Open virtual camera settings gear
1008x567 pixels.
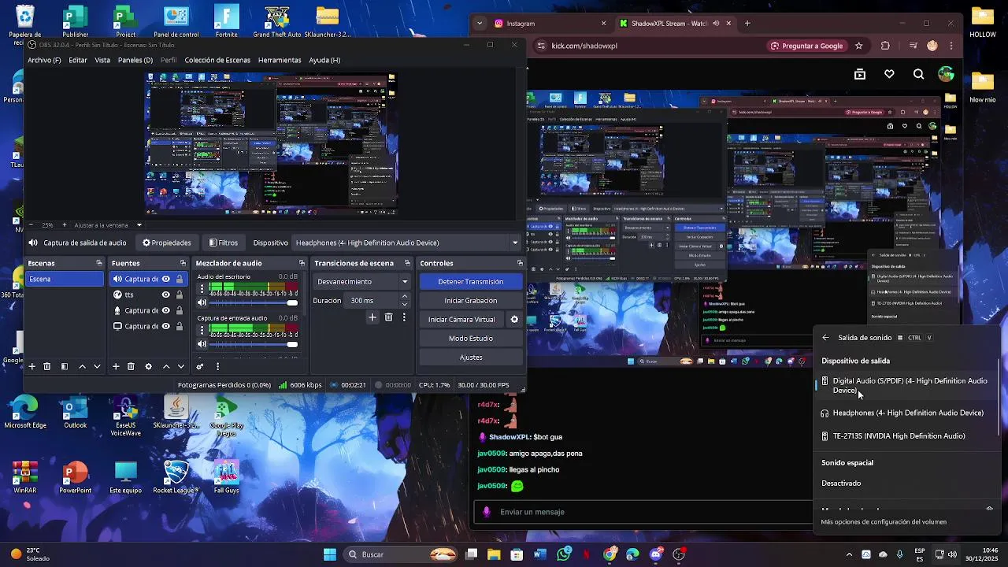[514, 319]
